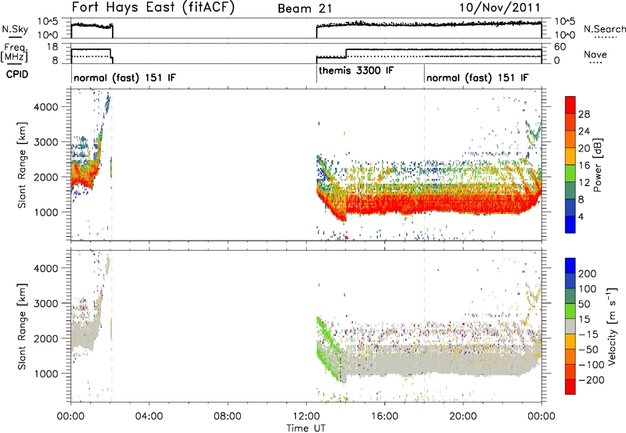Image resolution: width=626 pixels, height=433 pixels.
Task: Click the '60' tick on the Nave axis
Action: pos(560,47)
